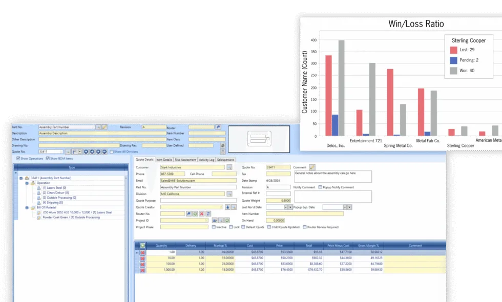Click the green add icon beside Router No.
502x302 pixels.
pos(195,214)
